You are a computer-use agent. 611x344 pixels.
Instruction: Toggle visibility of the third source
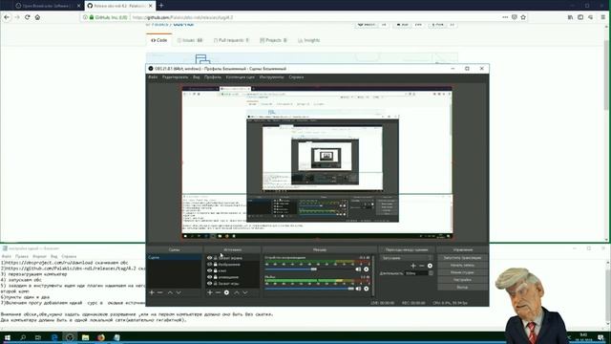coord(209,270)
